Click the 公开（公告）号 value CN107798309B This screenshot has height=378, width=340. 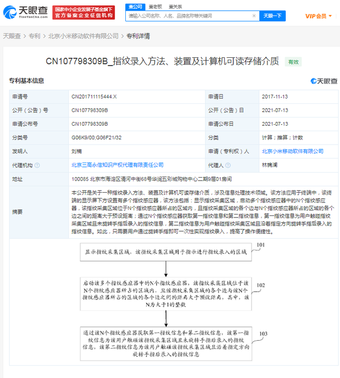pyautogui.click(x=89, y=111)
